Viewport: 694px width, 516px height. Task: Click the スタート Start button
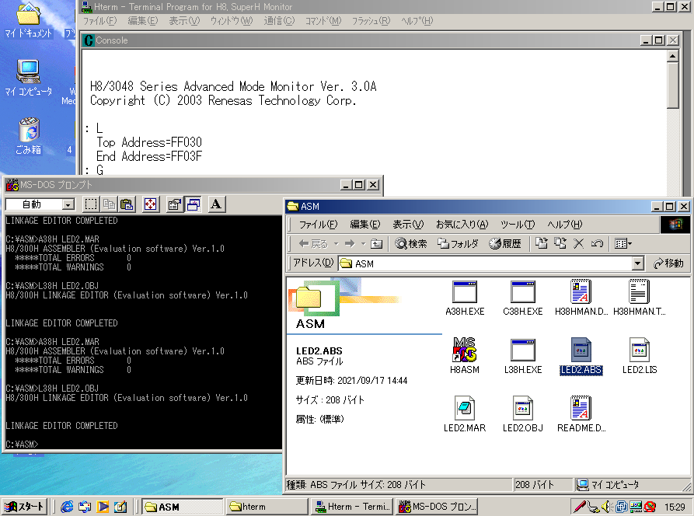pyautogui.click(x=24, y=507)
